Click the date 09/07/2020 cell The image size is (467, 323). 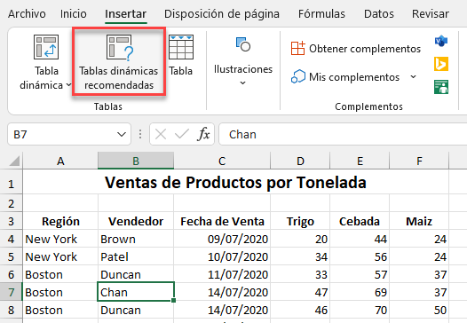[x=222, y=239]
